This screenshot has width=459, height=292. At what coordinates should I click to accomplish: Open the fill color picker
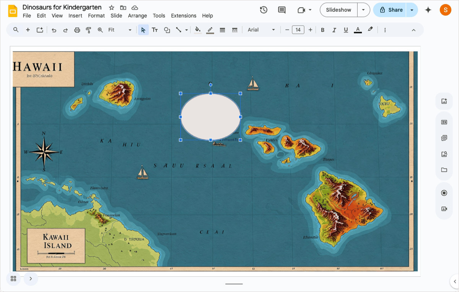pos(198,30)
